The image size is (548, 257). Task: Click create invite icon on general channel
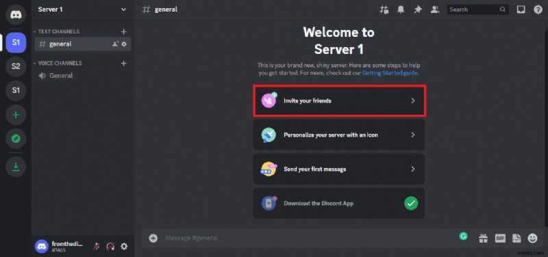(x=115, y=44)
